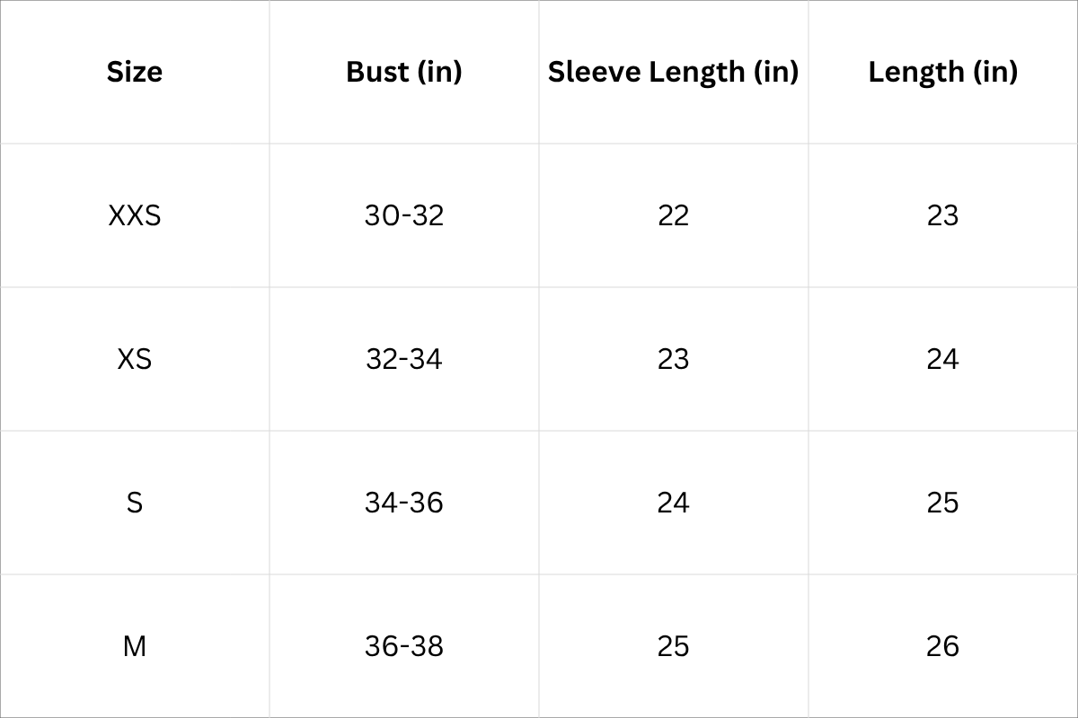
Task: Select the XS sleeve length value 23
Action: 673,359
